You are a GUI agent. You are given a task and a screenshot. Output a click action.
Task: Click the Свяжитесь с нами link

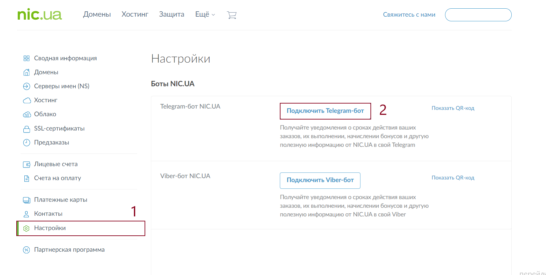(409, 15)
